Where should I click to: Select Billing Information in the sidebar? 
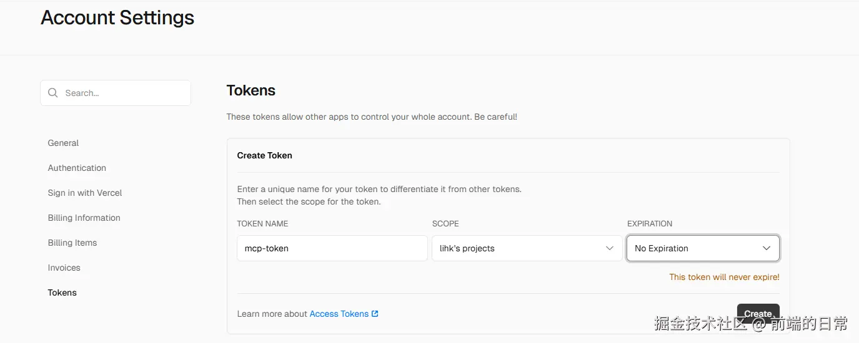coord(84,218)
